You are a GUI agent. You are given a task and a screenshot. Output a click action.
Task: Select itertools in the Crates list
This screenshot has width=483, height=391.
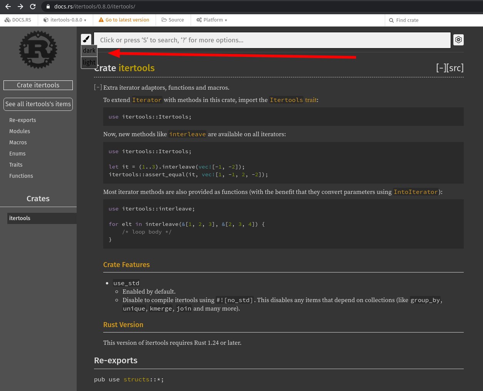point(42,218)
